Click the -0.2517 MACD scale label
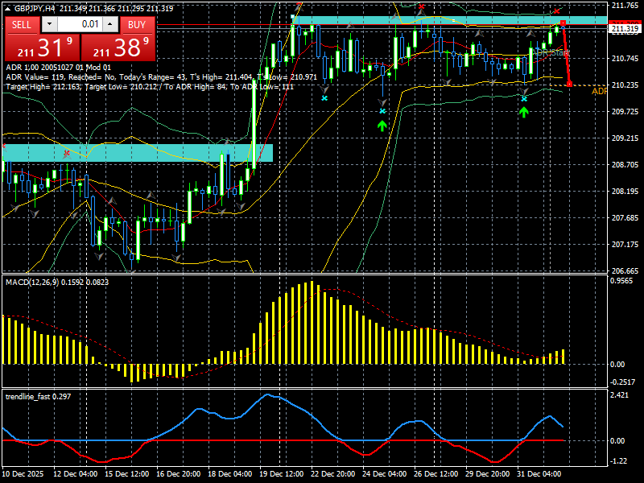The height and width of the screenshot is (483, 644). point(623,382)
